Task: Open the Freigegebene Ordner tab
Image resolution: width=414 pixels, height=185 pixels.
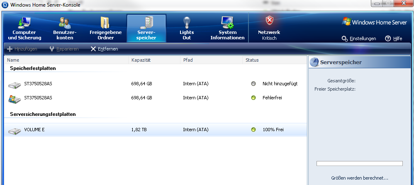Action: pyautogui.click(x=106, y=29)
